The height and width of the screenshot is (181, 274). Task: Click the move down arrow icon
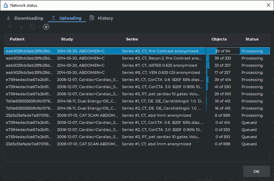pyautogui.click(x=21, y=27)
